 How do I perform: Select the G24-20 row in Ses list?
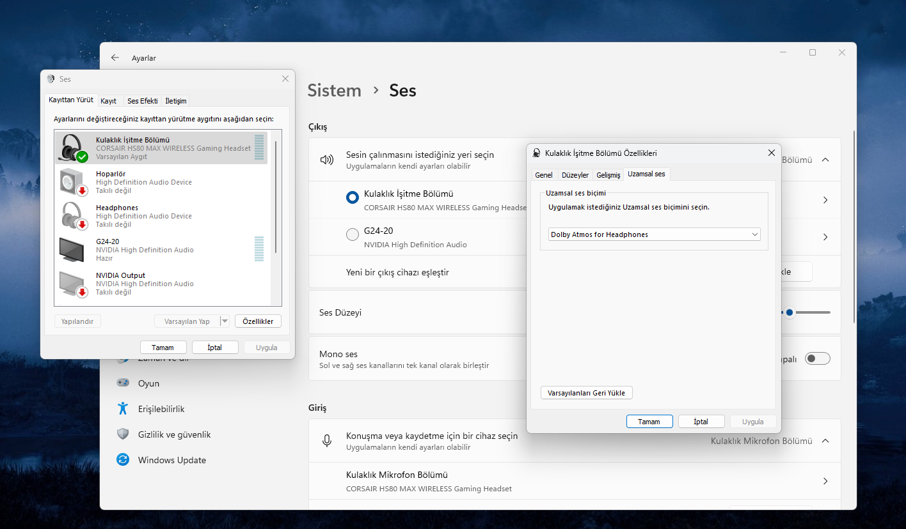pos(161,250)
